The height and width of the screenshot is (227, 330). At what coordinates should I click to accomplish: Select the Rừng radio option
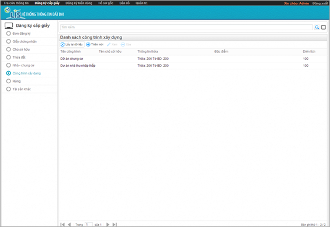click(8, 81)
